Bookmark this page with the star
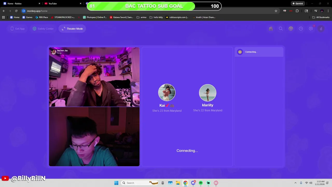Viewport: 332px width, 187px height. pos(276,11)
